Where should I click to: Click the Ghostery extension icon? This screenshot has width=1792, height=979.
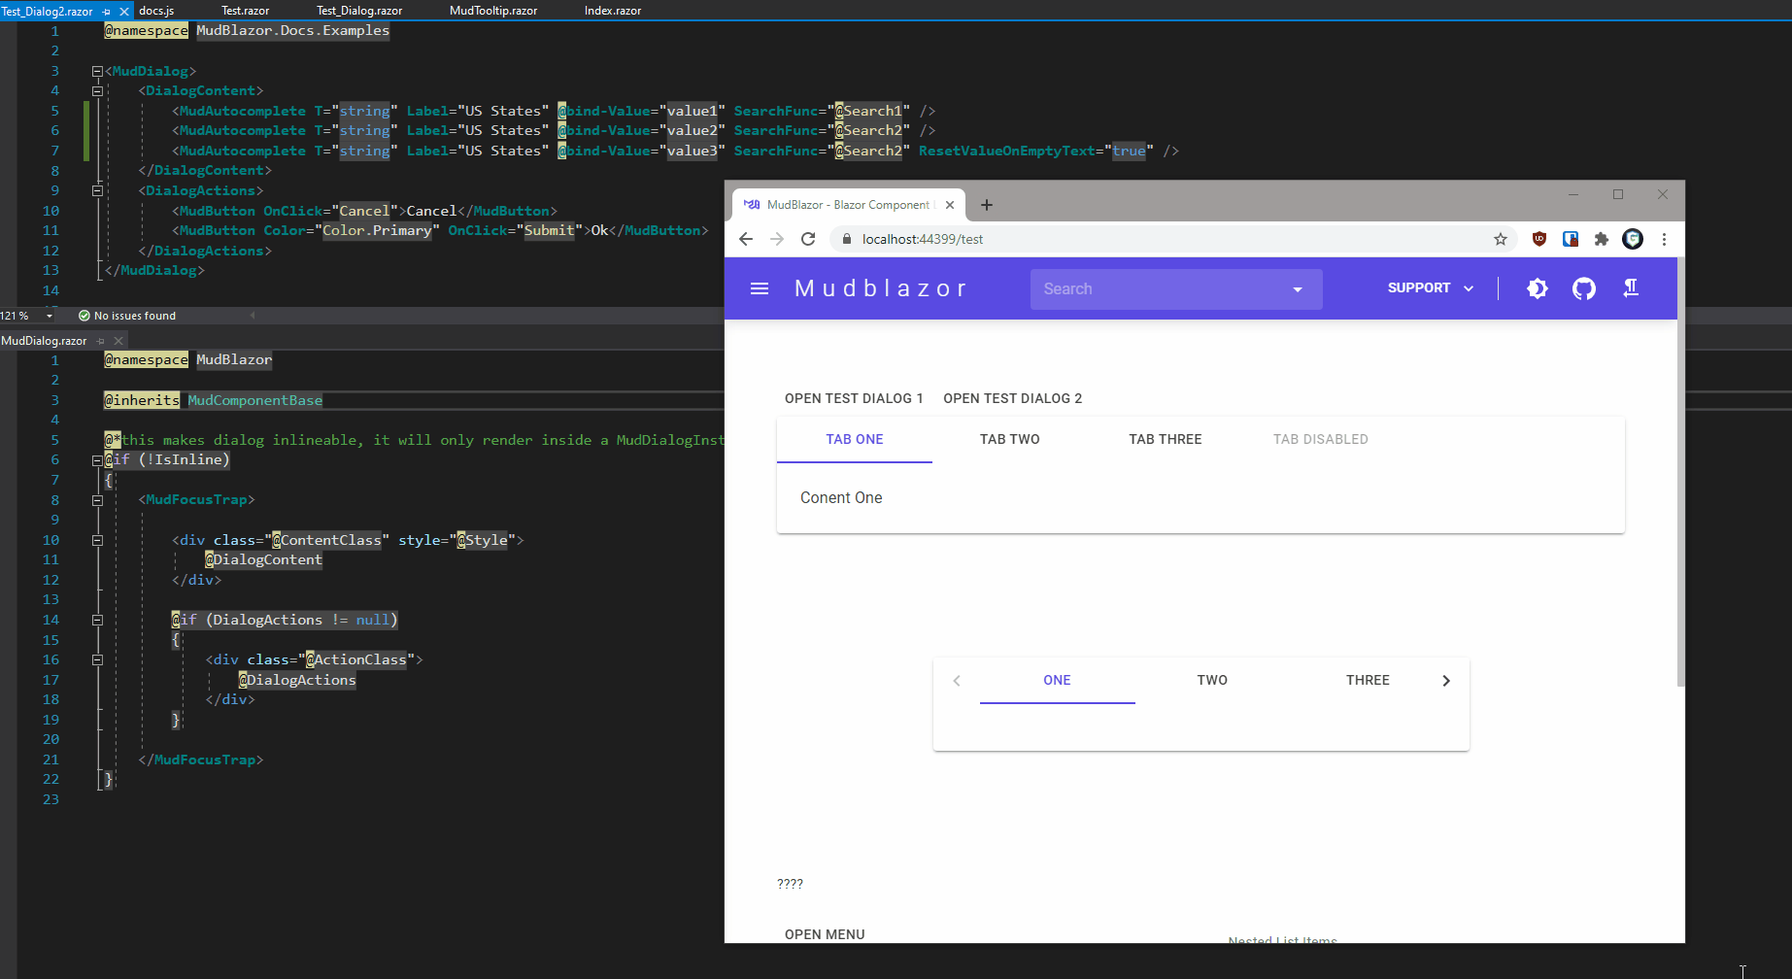click(x=1633, y=239)
